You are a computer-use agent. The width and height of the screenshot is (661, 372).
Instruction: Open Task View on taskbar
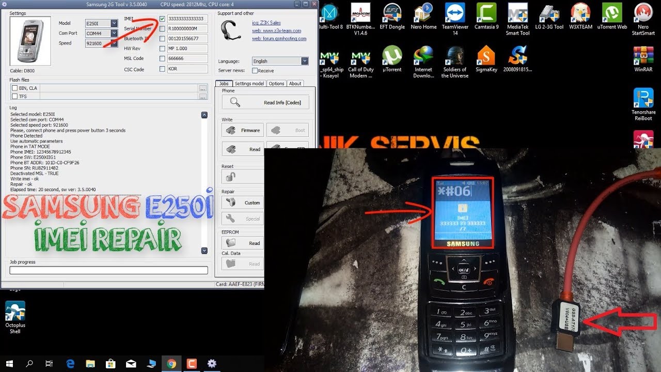[x=49, y=364]
